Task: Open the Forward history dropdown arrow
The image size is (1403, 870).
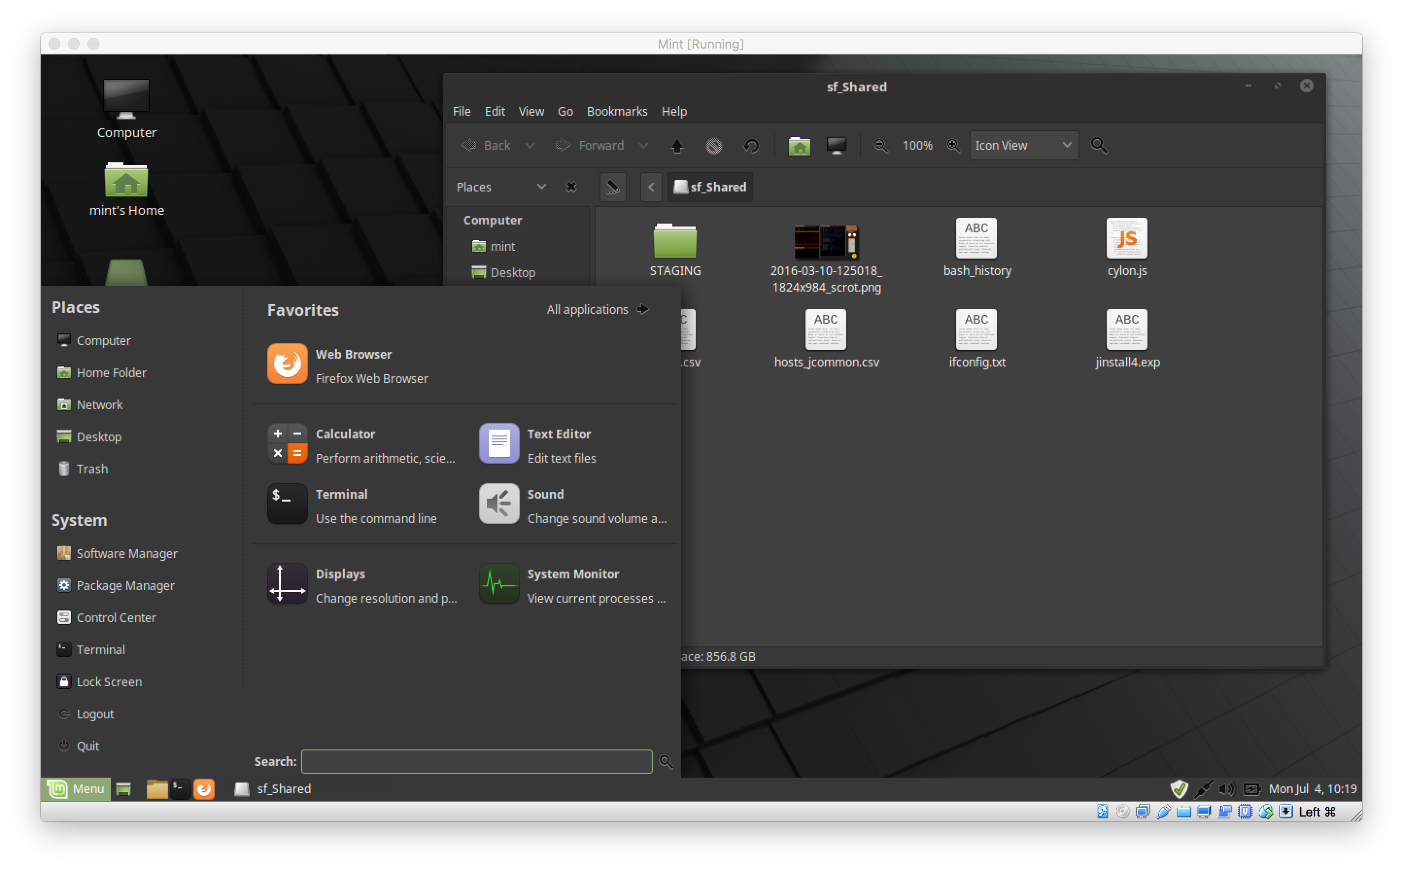Action: 643,146
